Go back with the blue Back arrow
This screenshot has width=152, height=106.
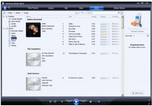pyautogui.click(x=5, y=8)
